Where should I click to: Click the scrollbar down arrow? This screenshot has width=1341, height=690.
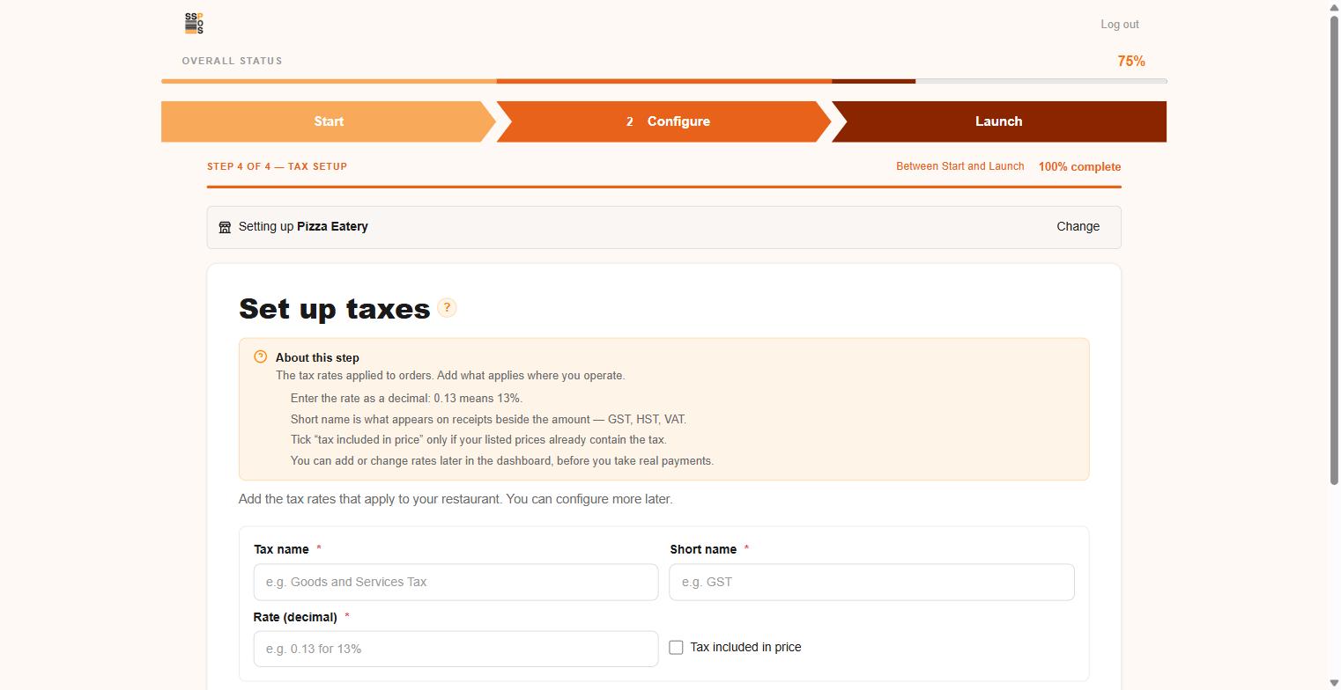pyautogui.click(x=1334, y=683)
